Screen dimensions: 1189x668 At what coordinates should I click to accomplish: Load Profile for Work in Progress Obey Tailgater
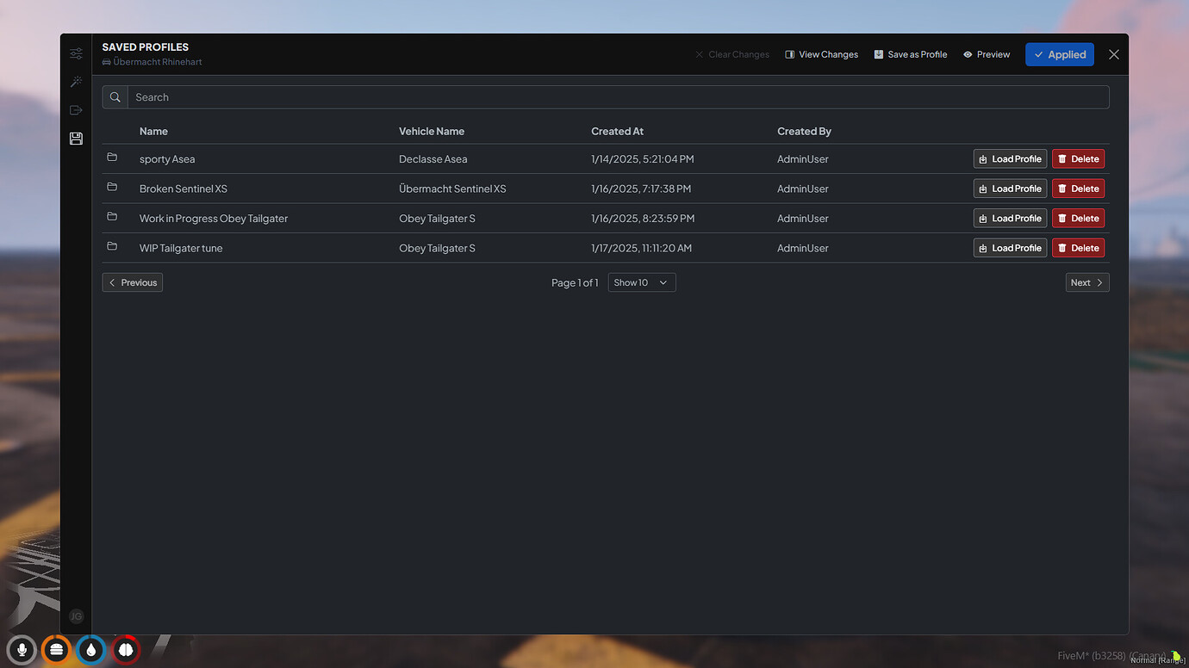tap(1009, 218)
